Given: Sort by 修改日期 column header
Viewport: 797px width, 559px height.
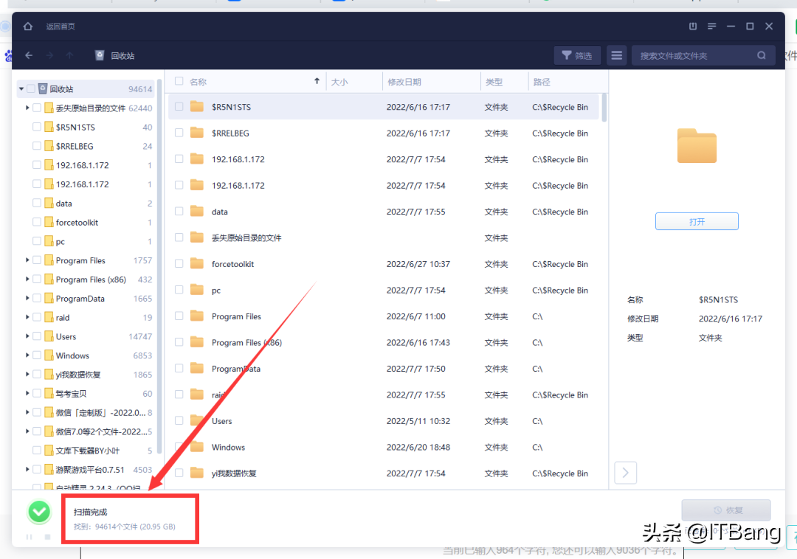Looking at the screenshot, I should [x=404, y=82].
